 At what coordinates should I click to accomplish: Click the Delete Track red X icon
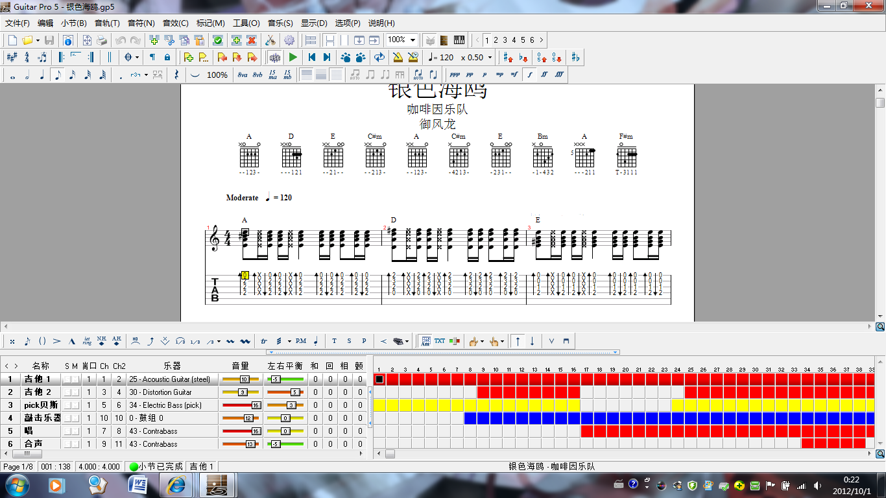[x=252, y=40]
